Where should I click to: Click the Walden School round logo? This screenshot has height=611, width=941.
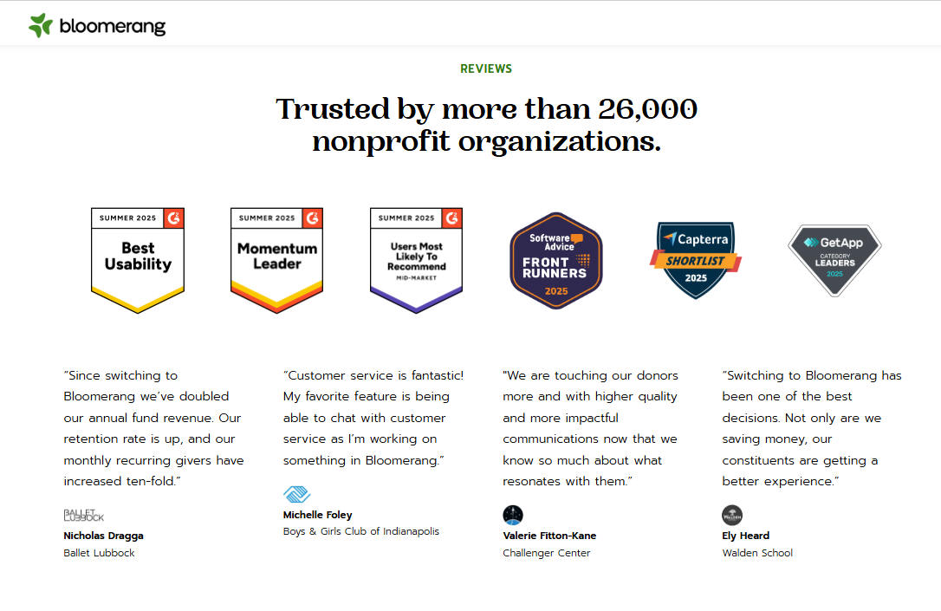pos(732,515)
